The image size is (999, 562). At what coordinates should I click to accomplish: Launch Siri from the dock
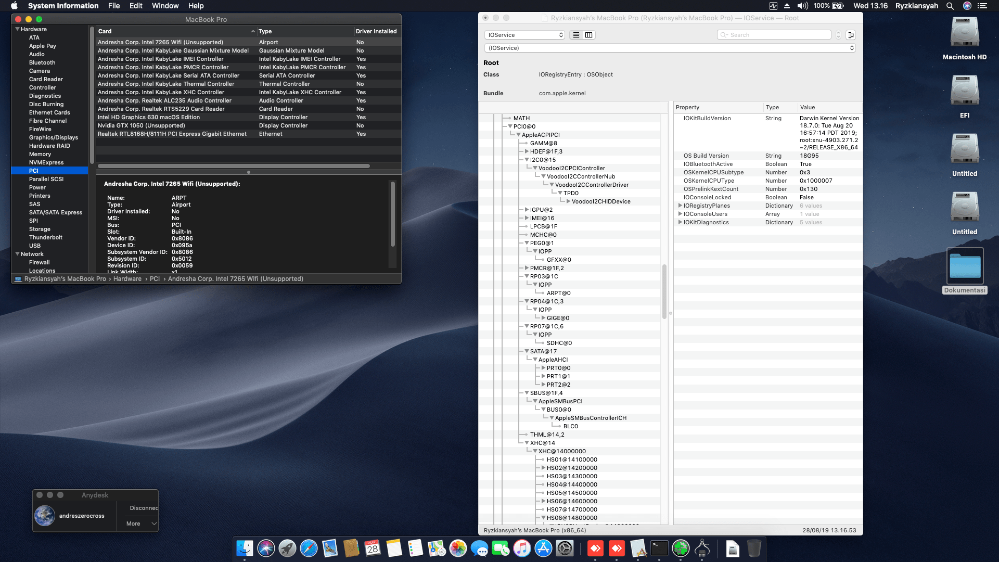(x=266, y=548)
